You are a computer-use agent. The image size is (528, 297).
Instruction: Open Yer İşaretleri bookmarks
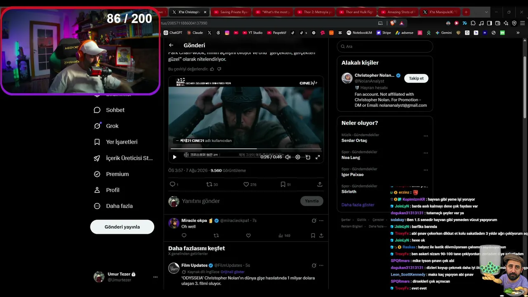[115, 142]
